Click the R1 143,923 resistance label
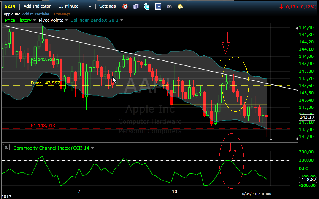Screen dimensions: 319x199 tap(43, 59)
